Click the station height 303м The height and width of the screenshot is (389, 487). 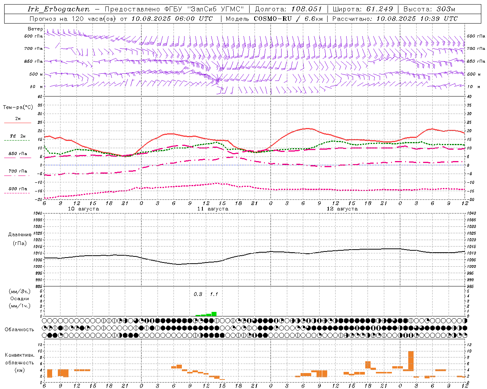coord(446,9)
